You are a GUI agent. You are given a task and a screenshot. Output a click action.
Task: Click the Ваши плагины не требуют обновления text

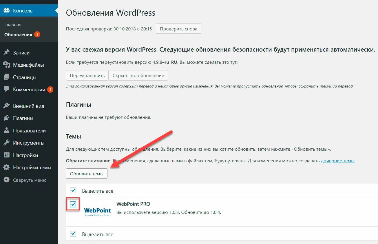[x=109, y=117]
